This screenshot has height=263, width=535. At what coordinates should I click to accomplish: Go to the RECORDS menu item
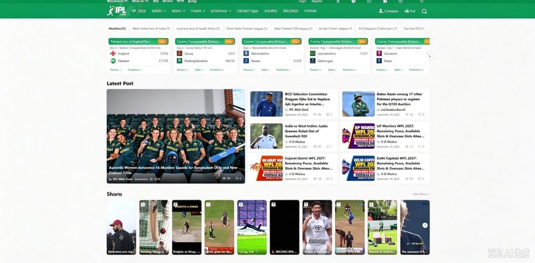291,11
